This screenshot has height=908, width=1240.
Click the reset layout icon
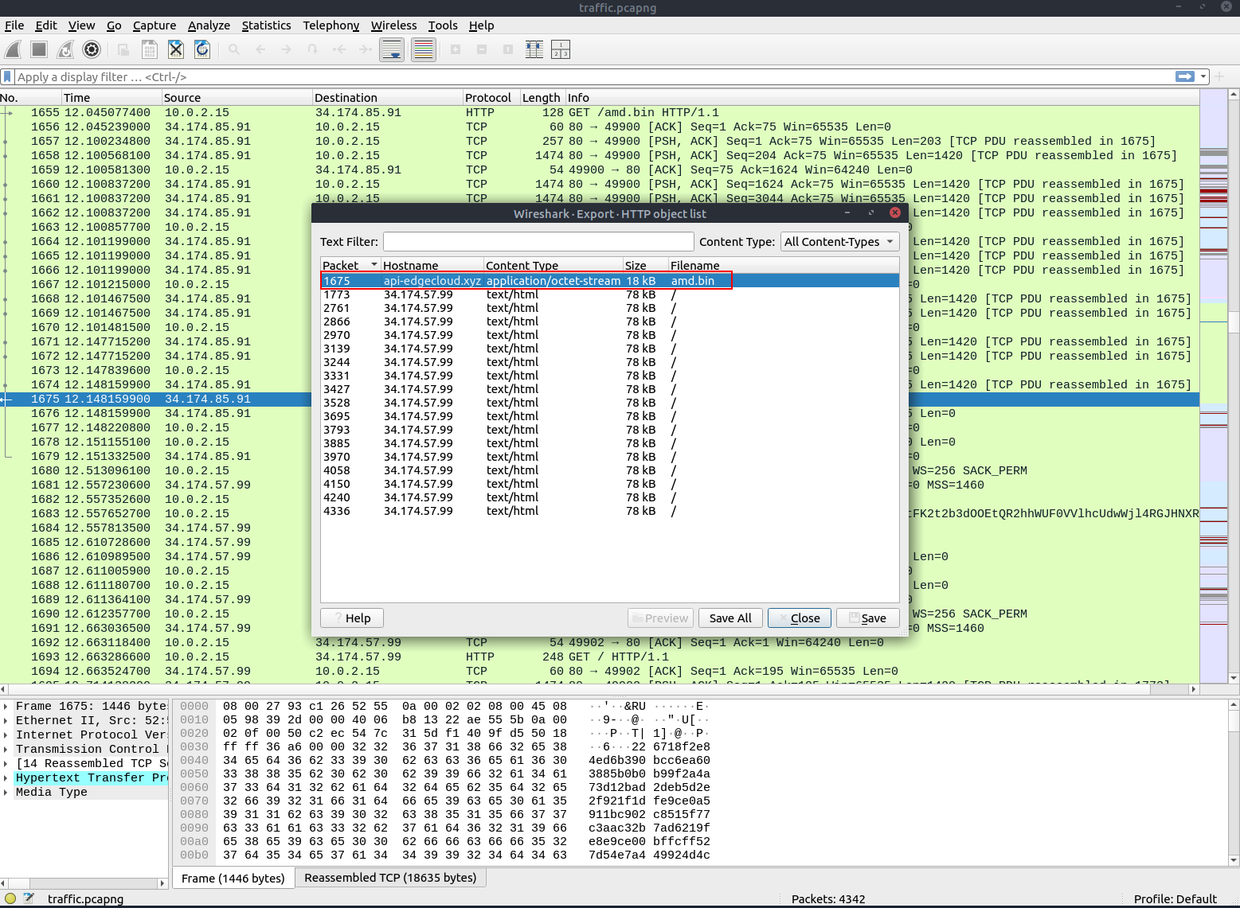coord(561,49)
